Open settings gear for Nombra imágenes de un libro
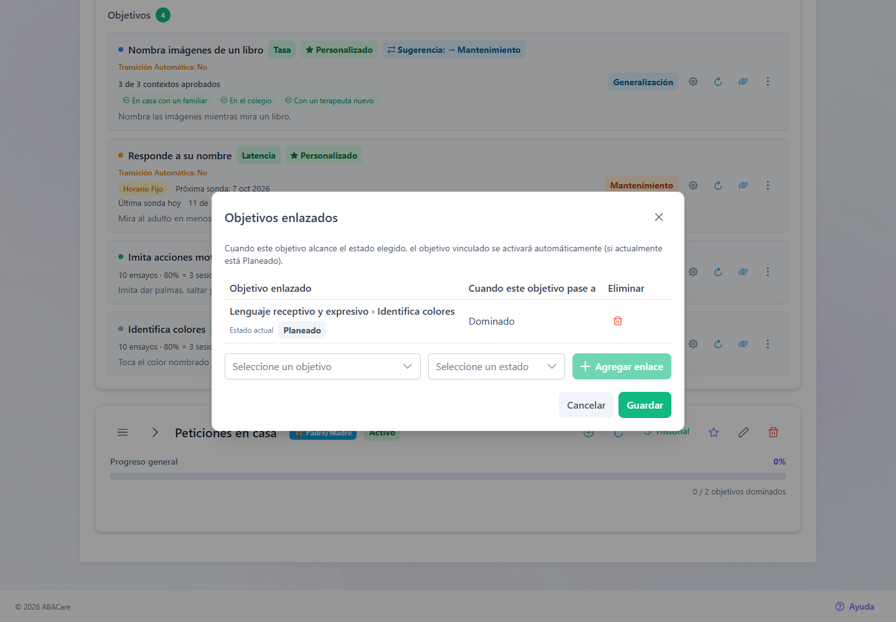Screen dimensions: 896x622 [x=693, y=81]
